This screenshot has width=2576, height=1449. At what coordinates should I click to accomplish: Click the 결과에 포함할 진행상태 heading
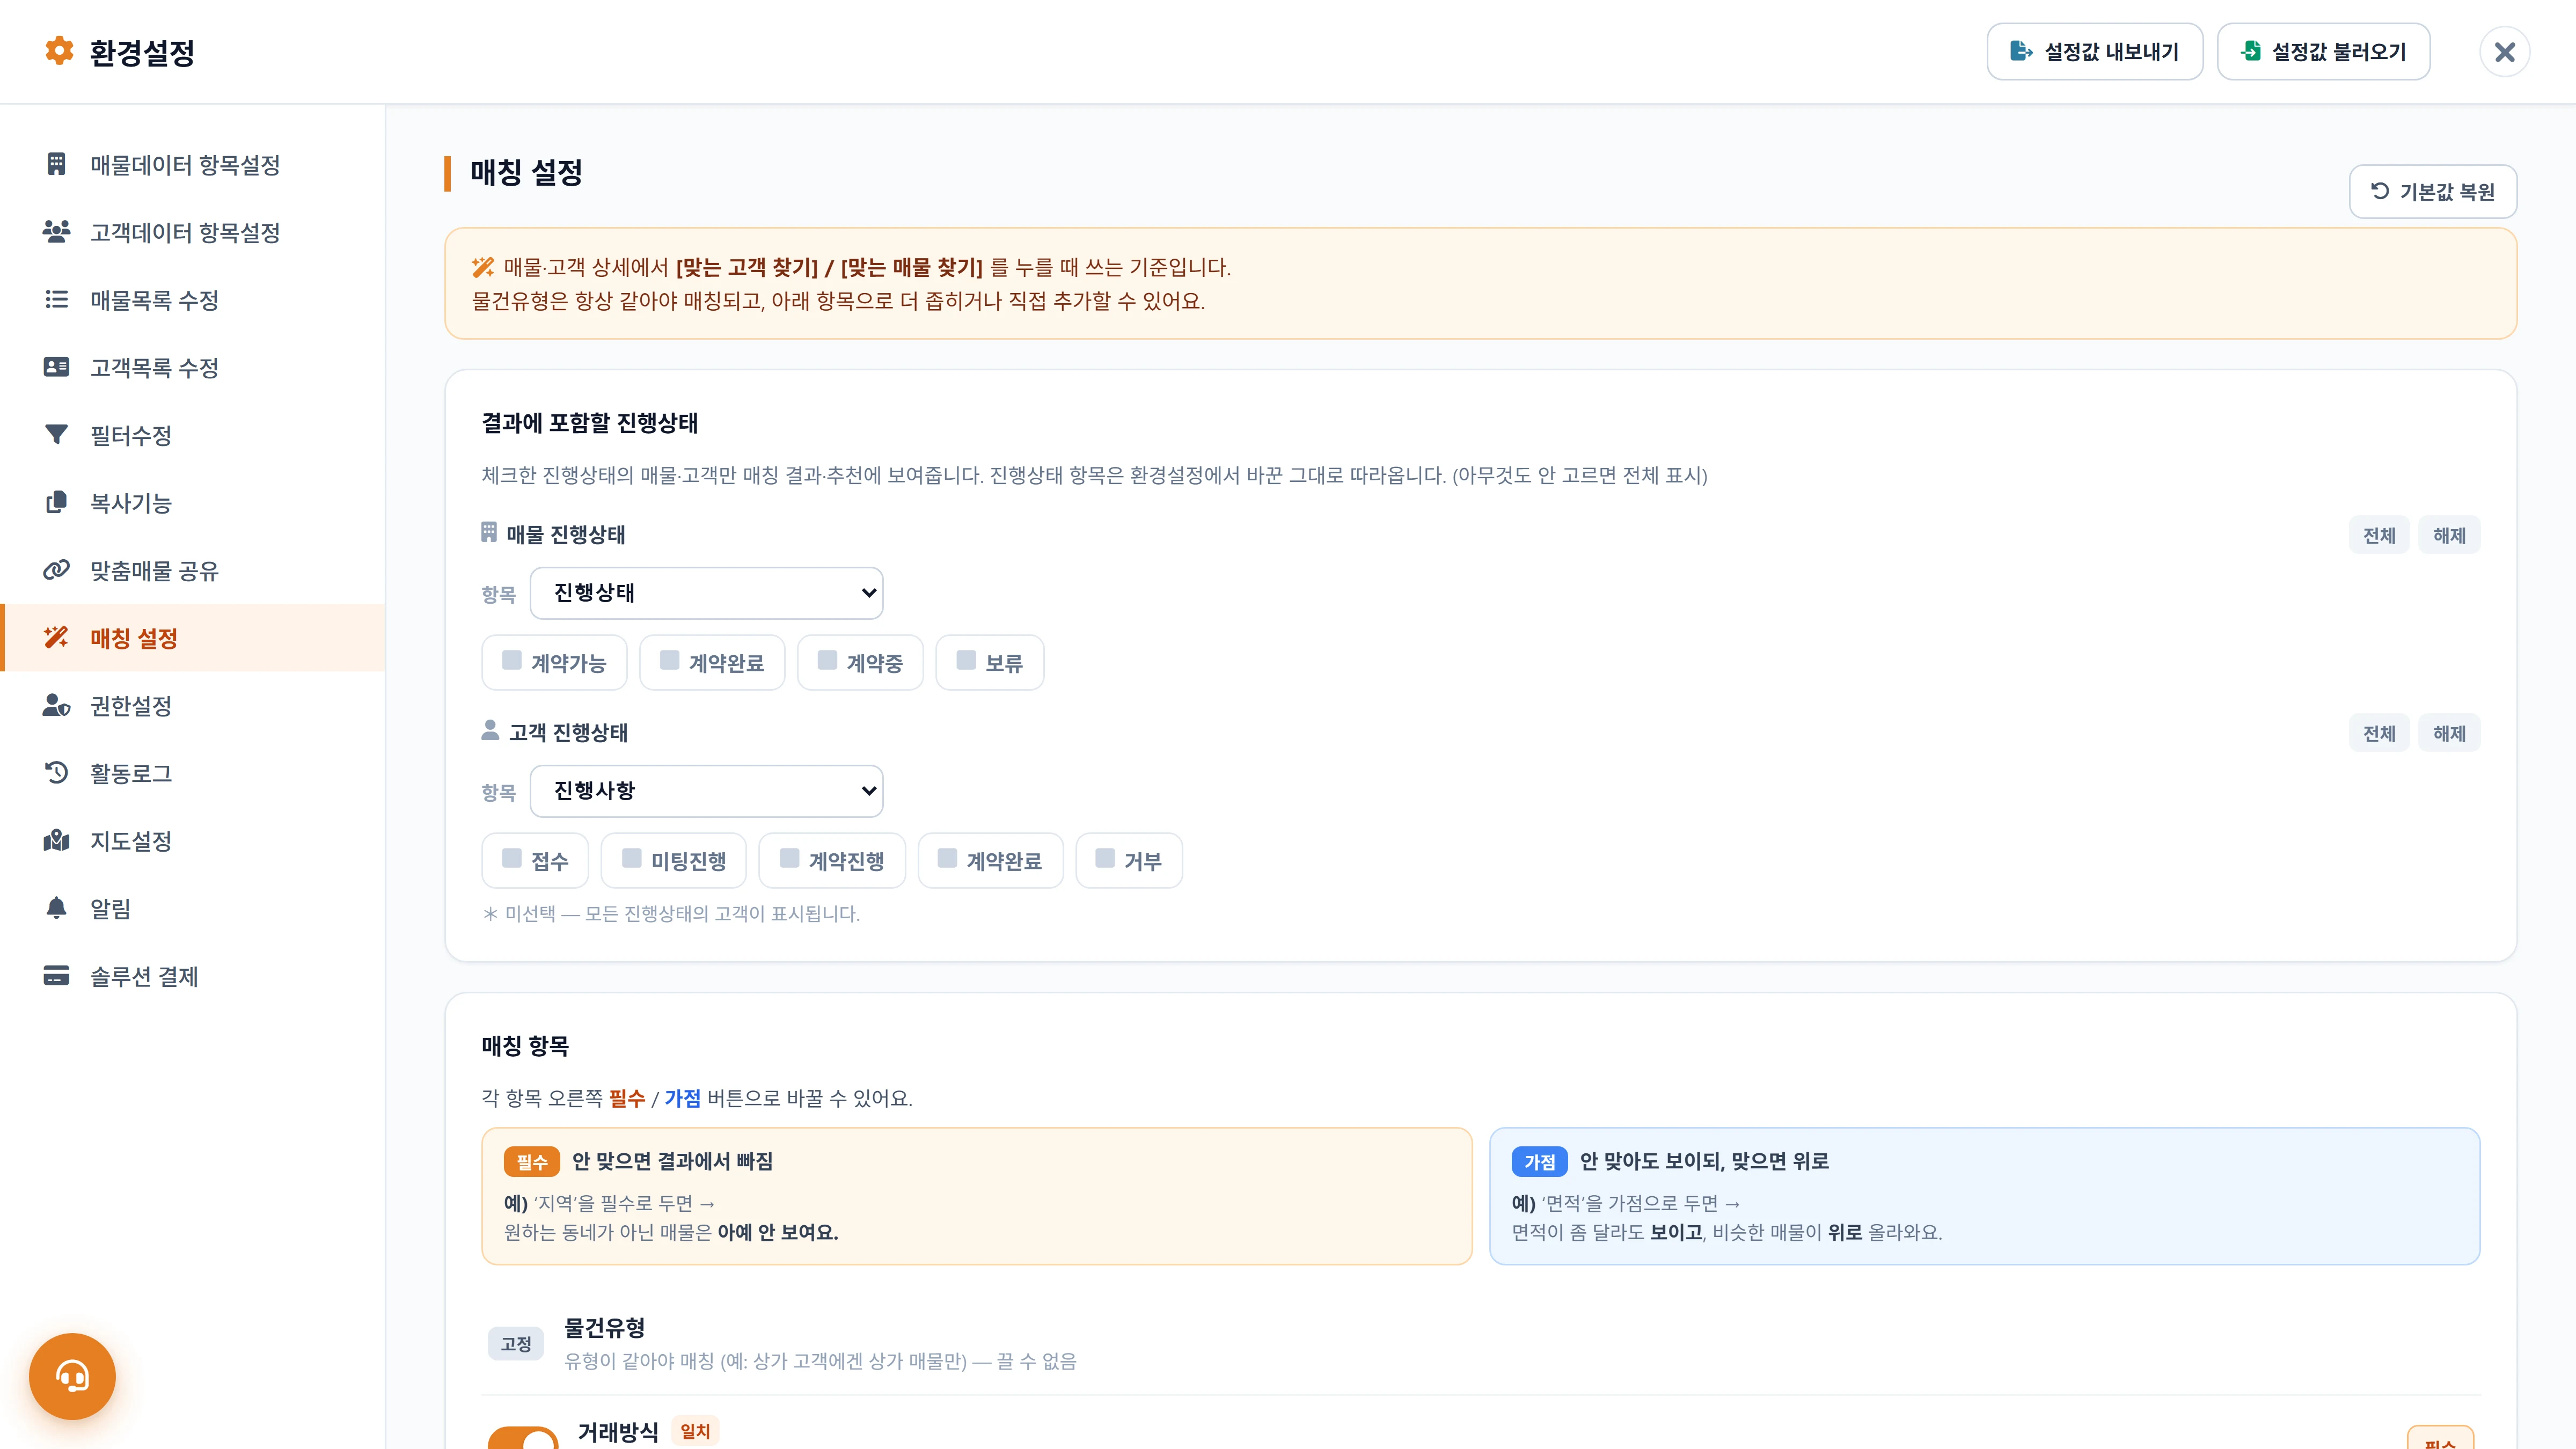tap(589, 422)
